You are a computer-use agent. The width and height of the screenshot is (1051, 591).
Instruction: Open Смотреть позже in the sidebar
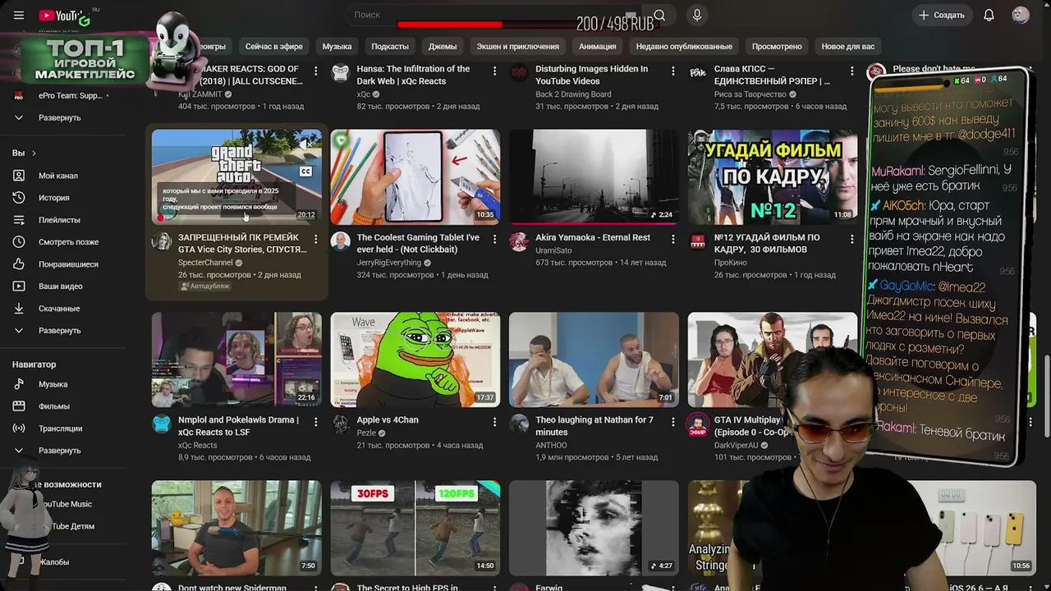coord(68,242)
